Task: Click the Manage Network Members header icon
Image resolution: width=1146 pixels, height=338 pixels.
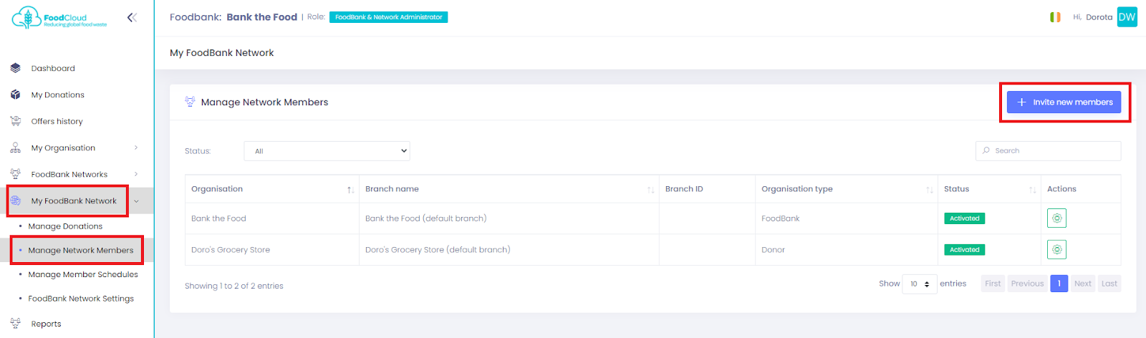Action: coord(190,102)
